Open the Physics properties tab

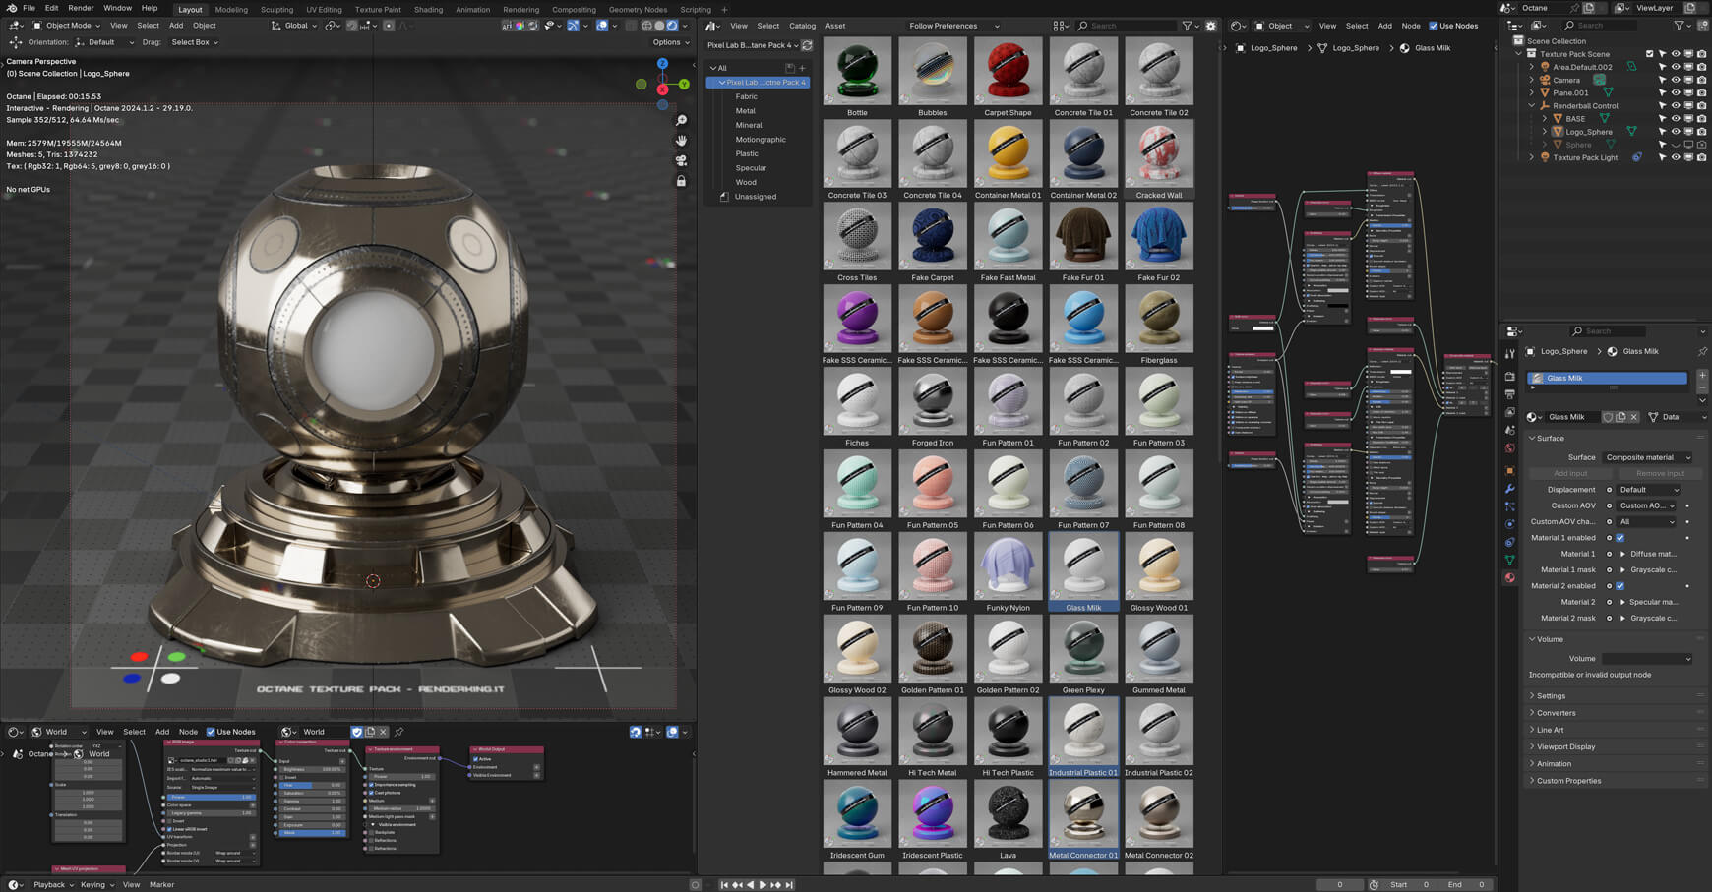(1509, 524)
